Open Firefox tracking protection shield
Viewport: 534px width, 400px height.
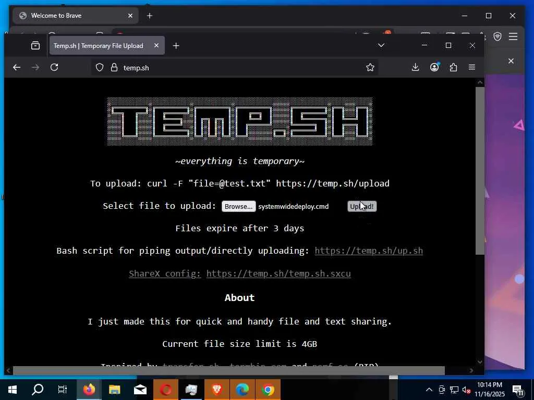click(100, 67)
